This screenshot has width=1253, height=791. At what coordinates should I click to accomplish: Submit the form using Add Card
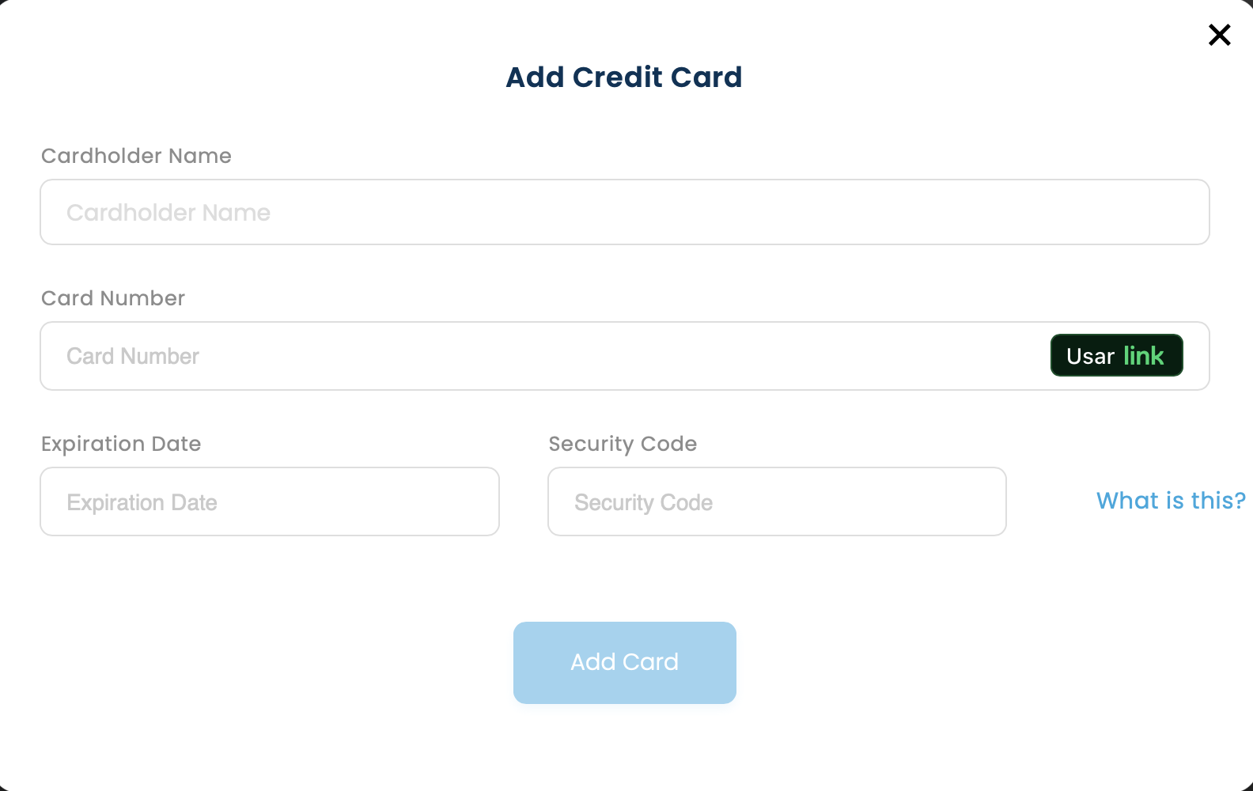click(x=624, y=662)
